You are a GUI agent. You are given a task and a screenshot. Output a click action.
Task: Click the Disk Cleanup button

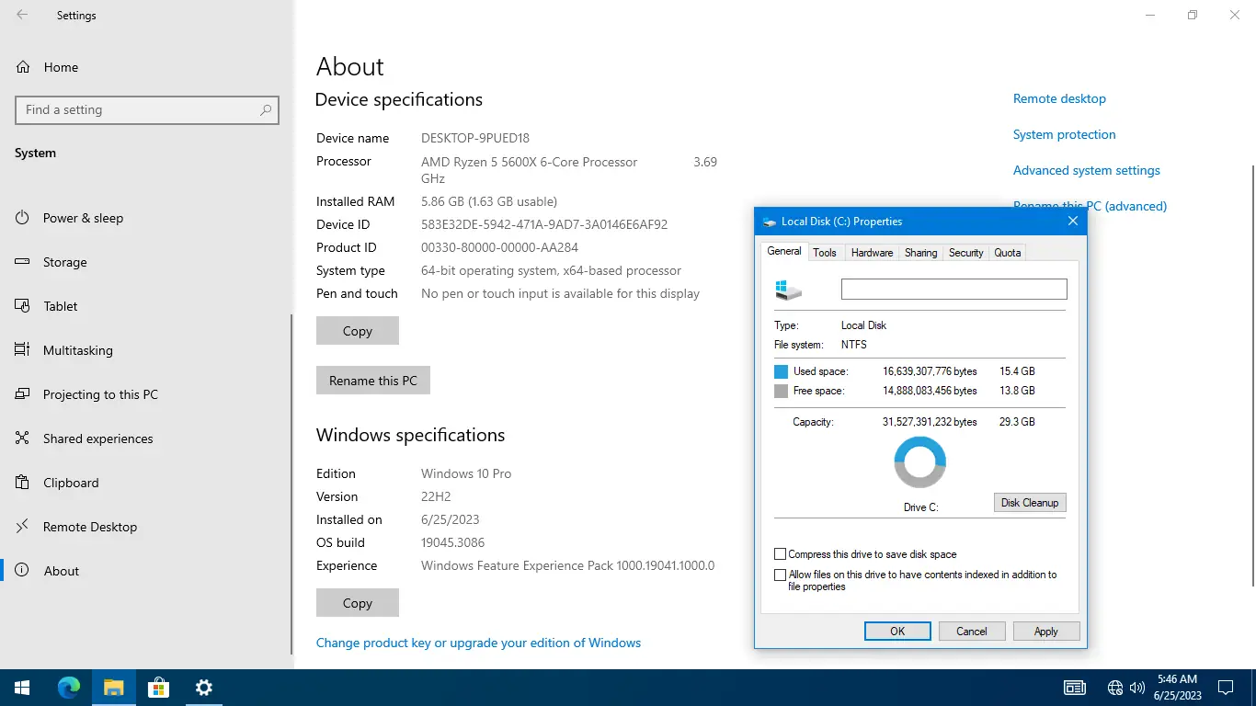1030,503
